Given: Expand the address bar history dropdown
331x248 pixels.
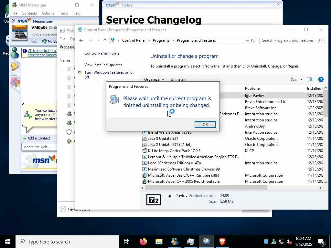Looking at the screenshot, I should [247, 40].
